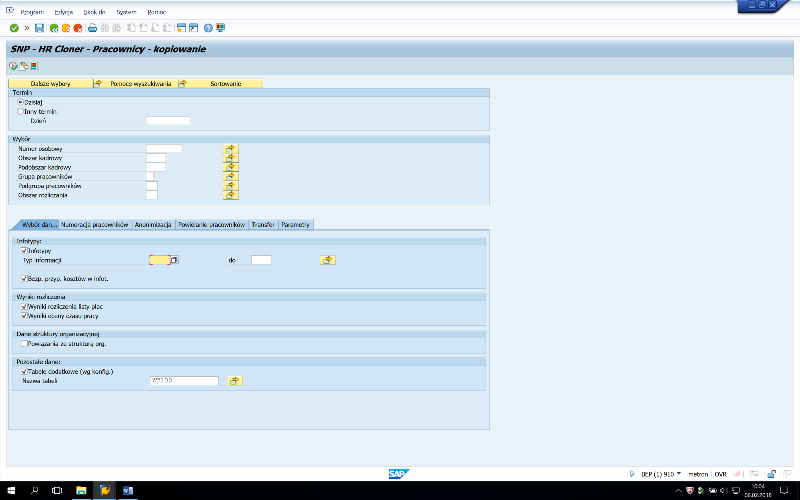Exit using the orange up-arrow icon

pyautogui.click(x=66, y=28)
